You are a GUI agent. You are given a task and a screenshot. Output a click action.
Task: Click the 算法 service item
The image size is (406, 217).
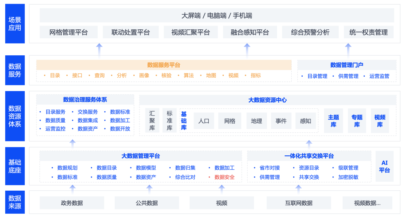pyautogui.click(x=189, y=76)
